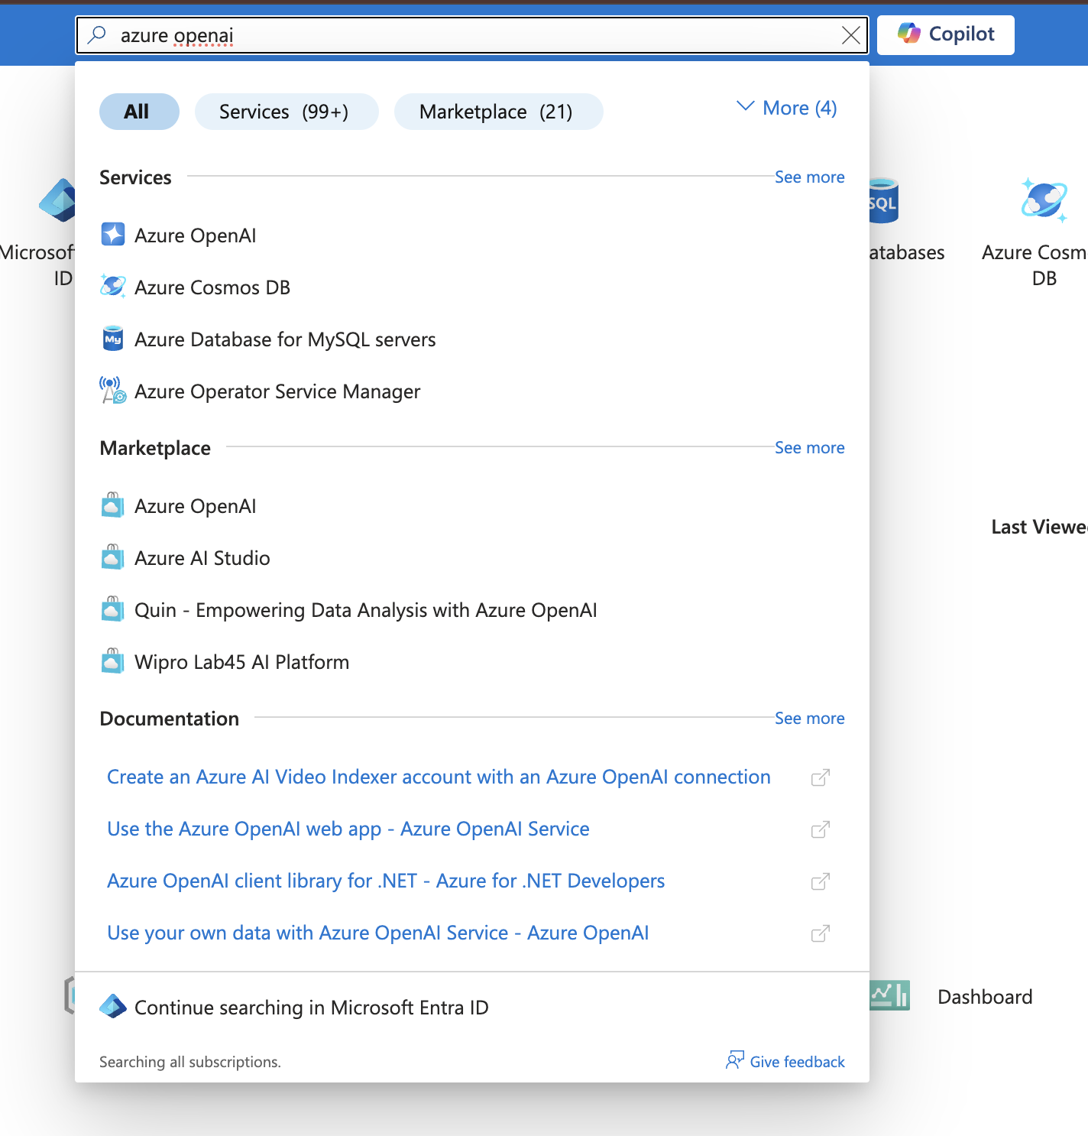Open Dashboard link in background portal
The image size is (1088, 1136).
985,997
